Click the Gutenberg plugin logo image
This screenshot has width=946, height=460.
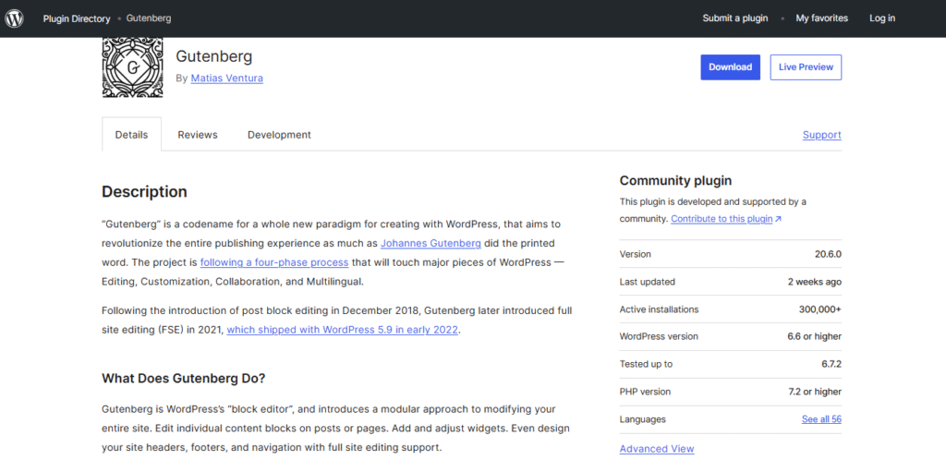[x=132, y=67]
